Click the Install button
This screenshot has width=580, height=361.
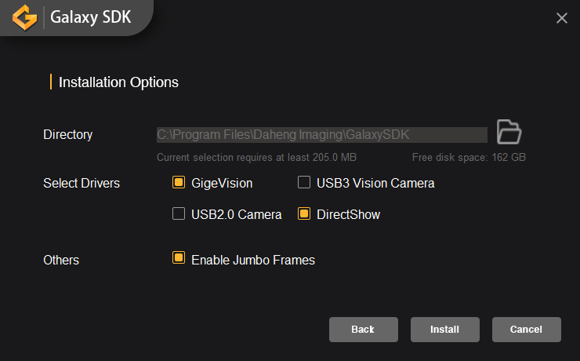tap(444, 330)
